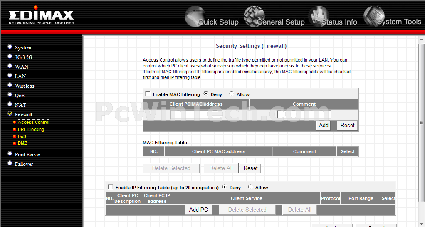Click the page scrollbar up arrow
This screenshot has height=227, width=425.
(422, 40)
